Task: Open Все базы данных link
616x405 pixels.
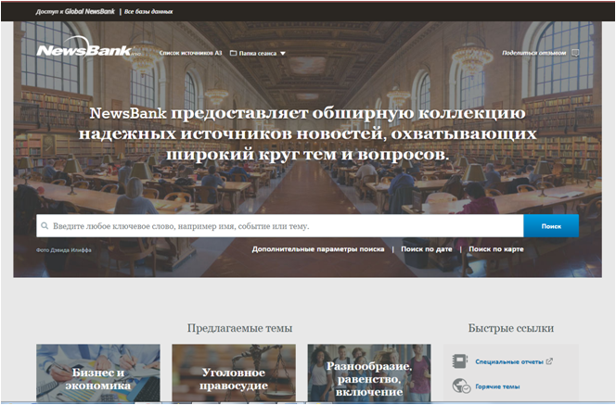Action: point(148,12)
